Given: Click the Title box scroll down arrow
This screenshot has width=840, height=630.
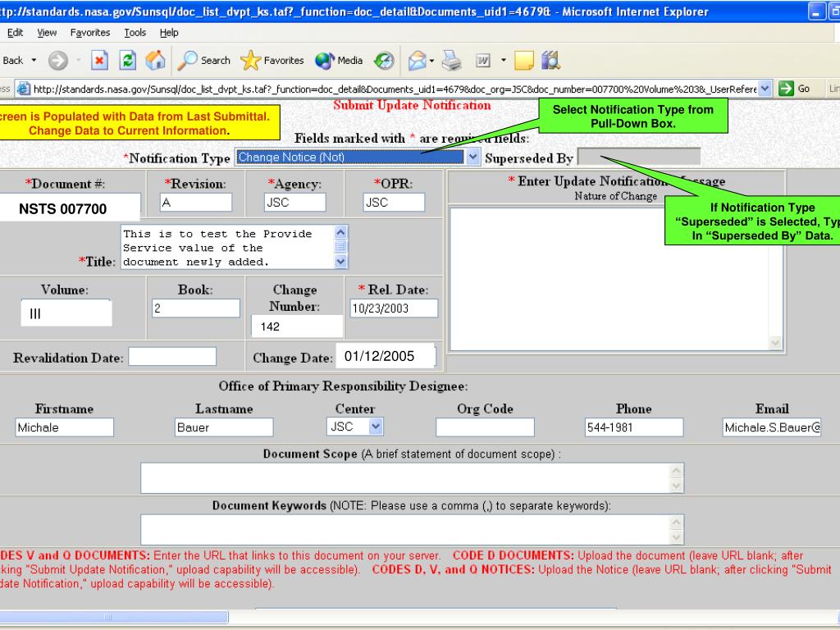Looking at the screenshot, I should click(340, 262).
